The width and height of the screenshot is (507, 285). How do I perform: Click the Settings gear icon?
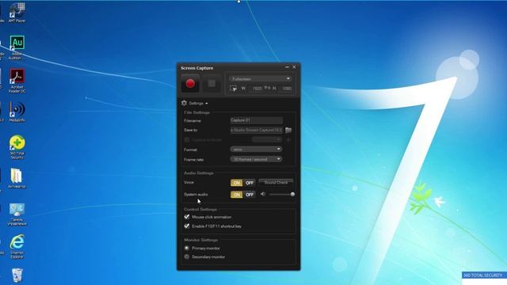[x=184, y=103]
